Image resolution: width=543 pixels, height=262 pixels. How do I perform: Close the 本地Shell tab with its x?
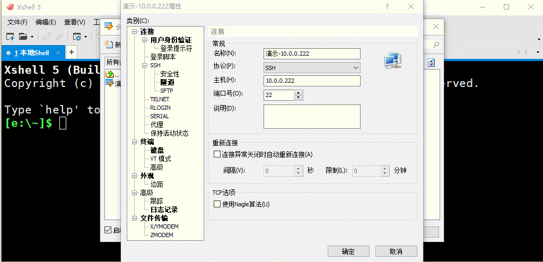(58, 53)
